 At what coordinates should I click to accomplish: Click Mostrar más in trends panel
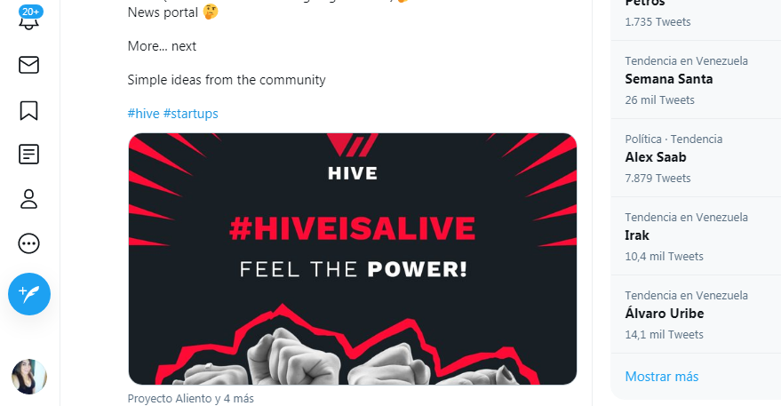662,377
